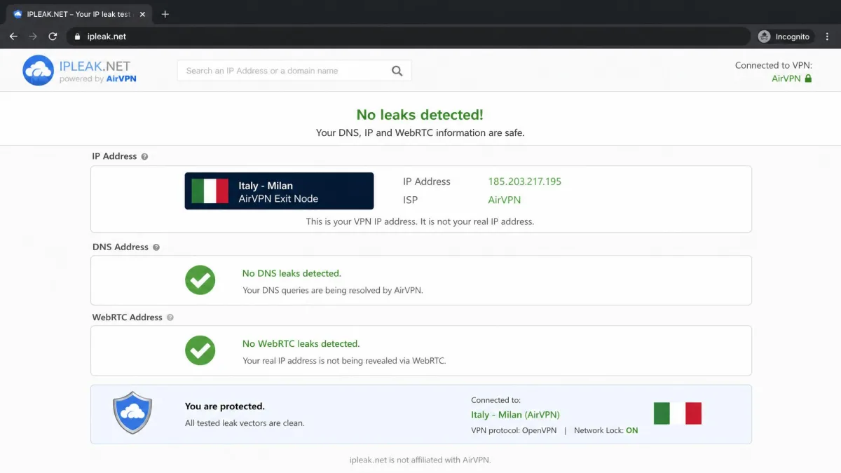Click help icon beside DNS Address heading

point(156,247)
